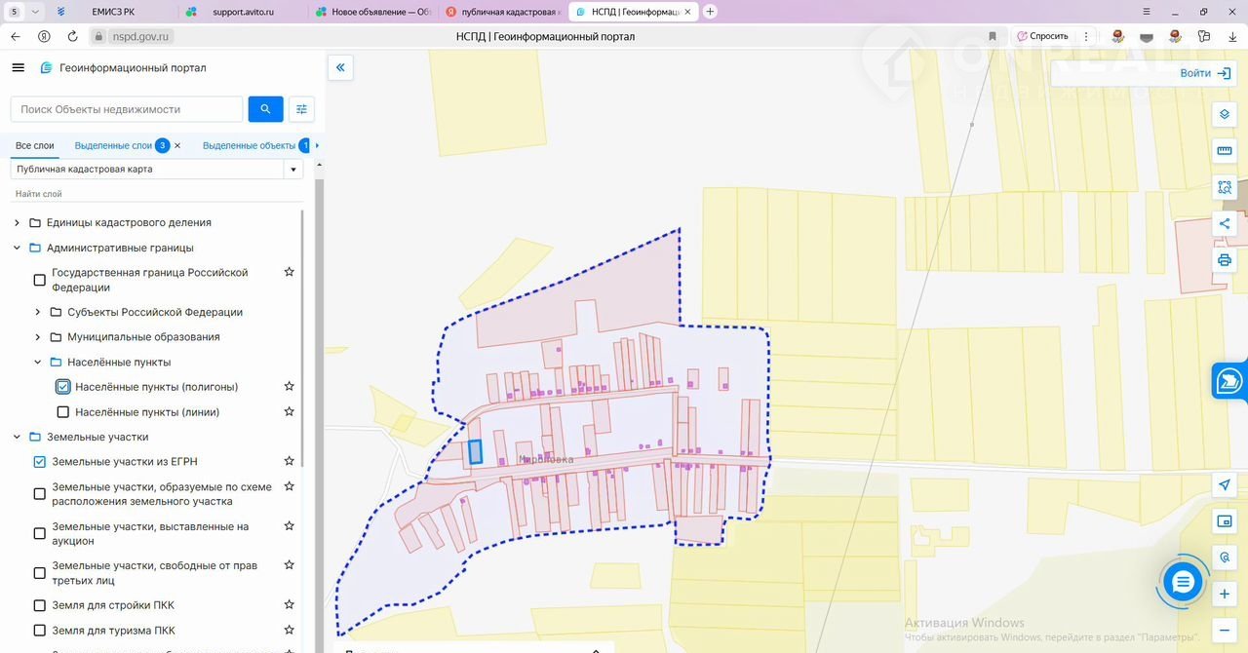
Task: Print the map with the printer icon
Action: point(1225,260)
